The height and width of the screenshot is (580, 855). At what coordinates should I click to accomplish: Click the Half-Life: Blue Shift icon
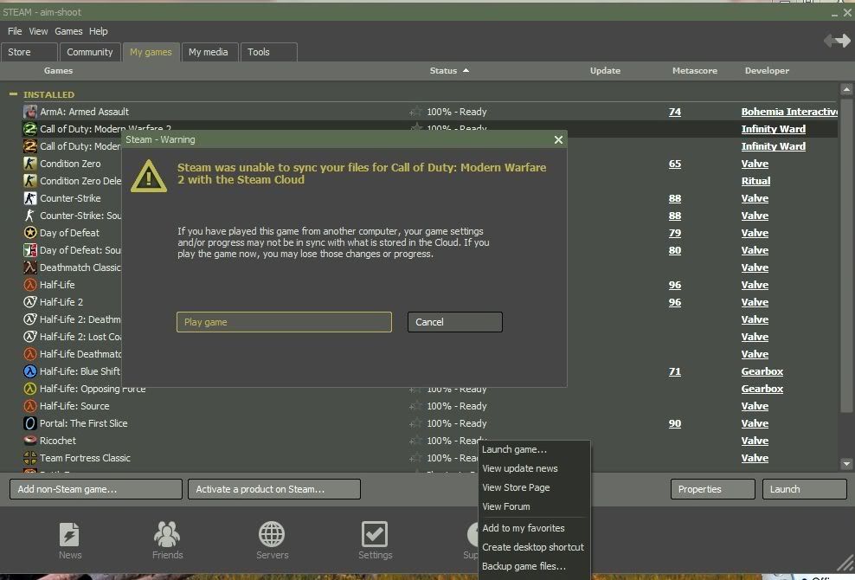pos(30,371)
